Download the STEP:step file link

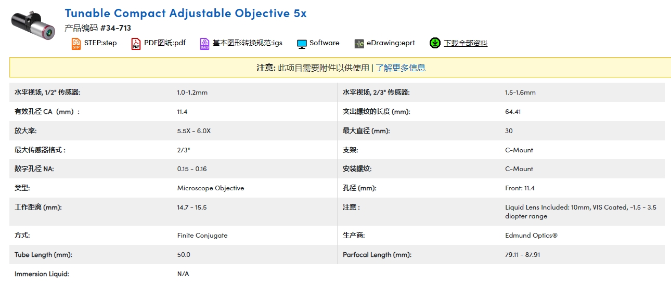pos(100,43)
